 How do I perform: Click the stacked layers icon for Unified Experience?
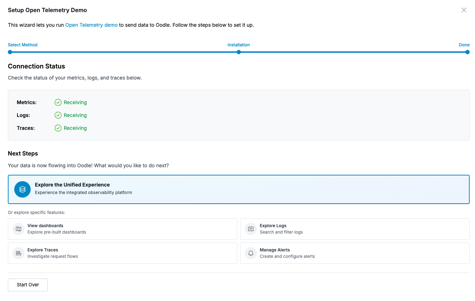point(22,189)
